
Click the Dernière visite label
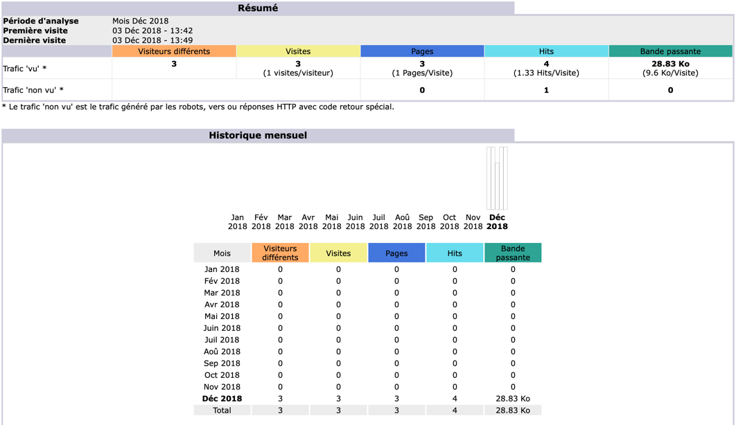click(x=35, y=40)
